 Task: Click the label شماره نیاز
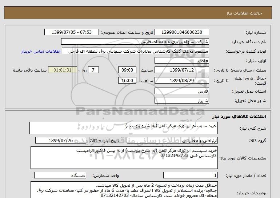point(256,32)
